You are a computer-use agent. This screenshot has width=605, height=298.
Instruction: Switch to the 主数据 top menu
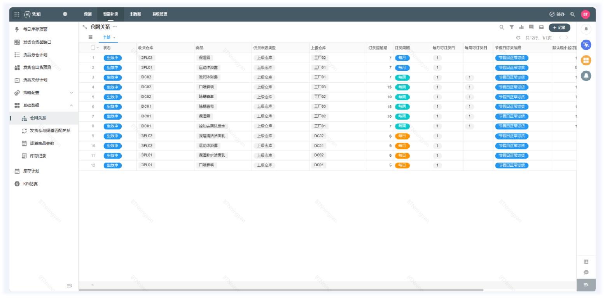point(135,14)
